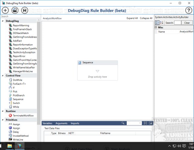Save the rule with floppy icon
The height and width of the screenshot is (150, 194).
25,10
